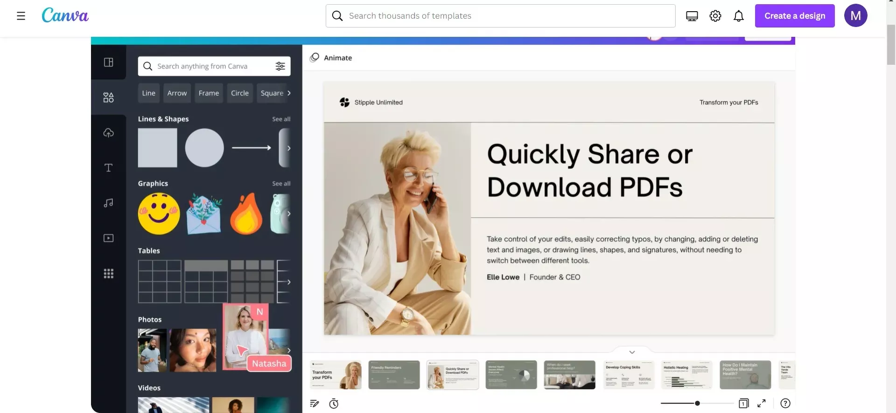Open the Timer clock icon

[x=334, y=404]
